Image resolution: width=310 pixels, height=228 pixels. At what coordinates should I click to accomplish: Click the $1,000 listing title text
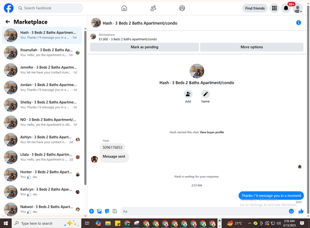[x=128, y=39]
